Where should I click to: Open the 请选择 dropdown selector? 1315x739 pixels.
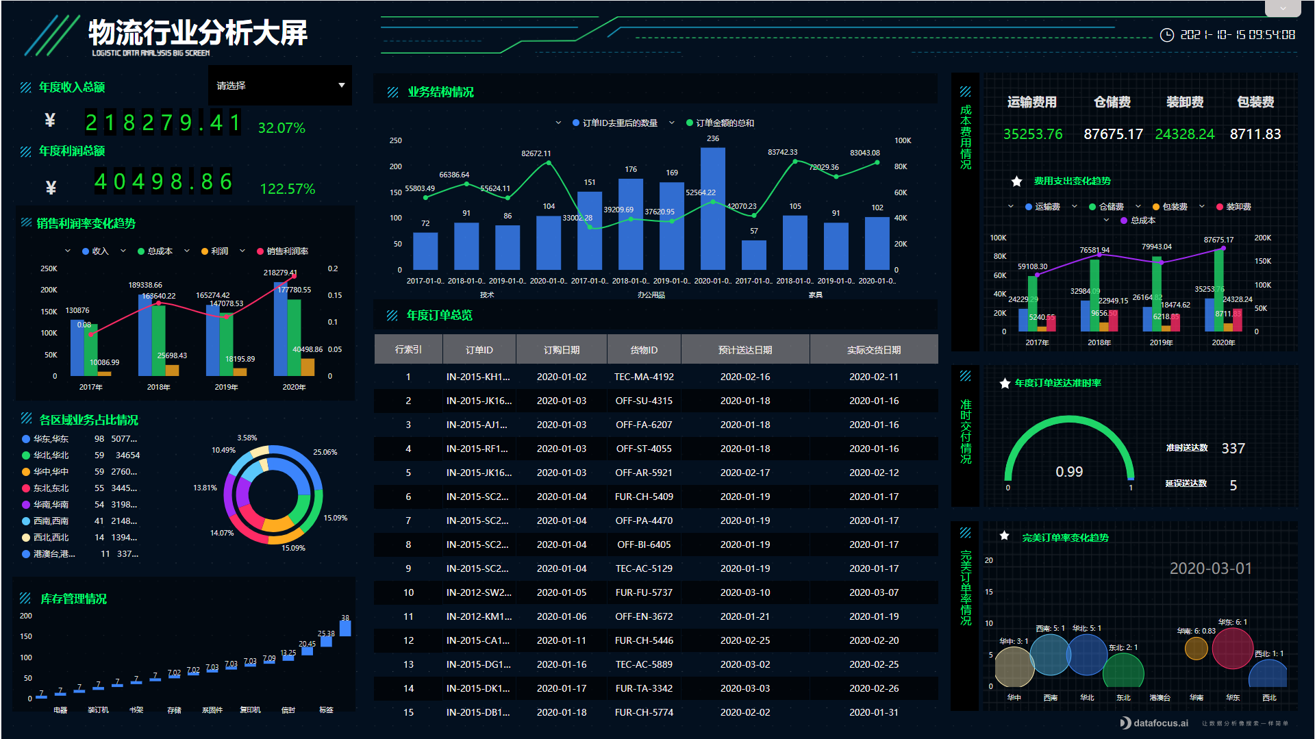(x=280, y=86)
